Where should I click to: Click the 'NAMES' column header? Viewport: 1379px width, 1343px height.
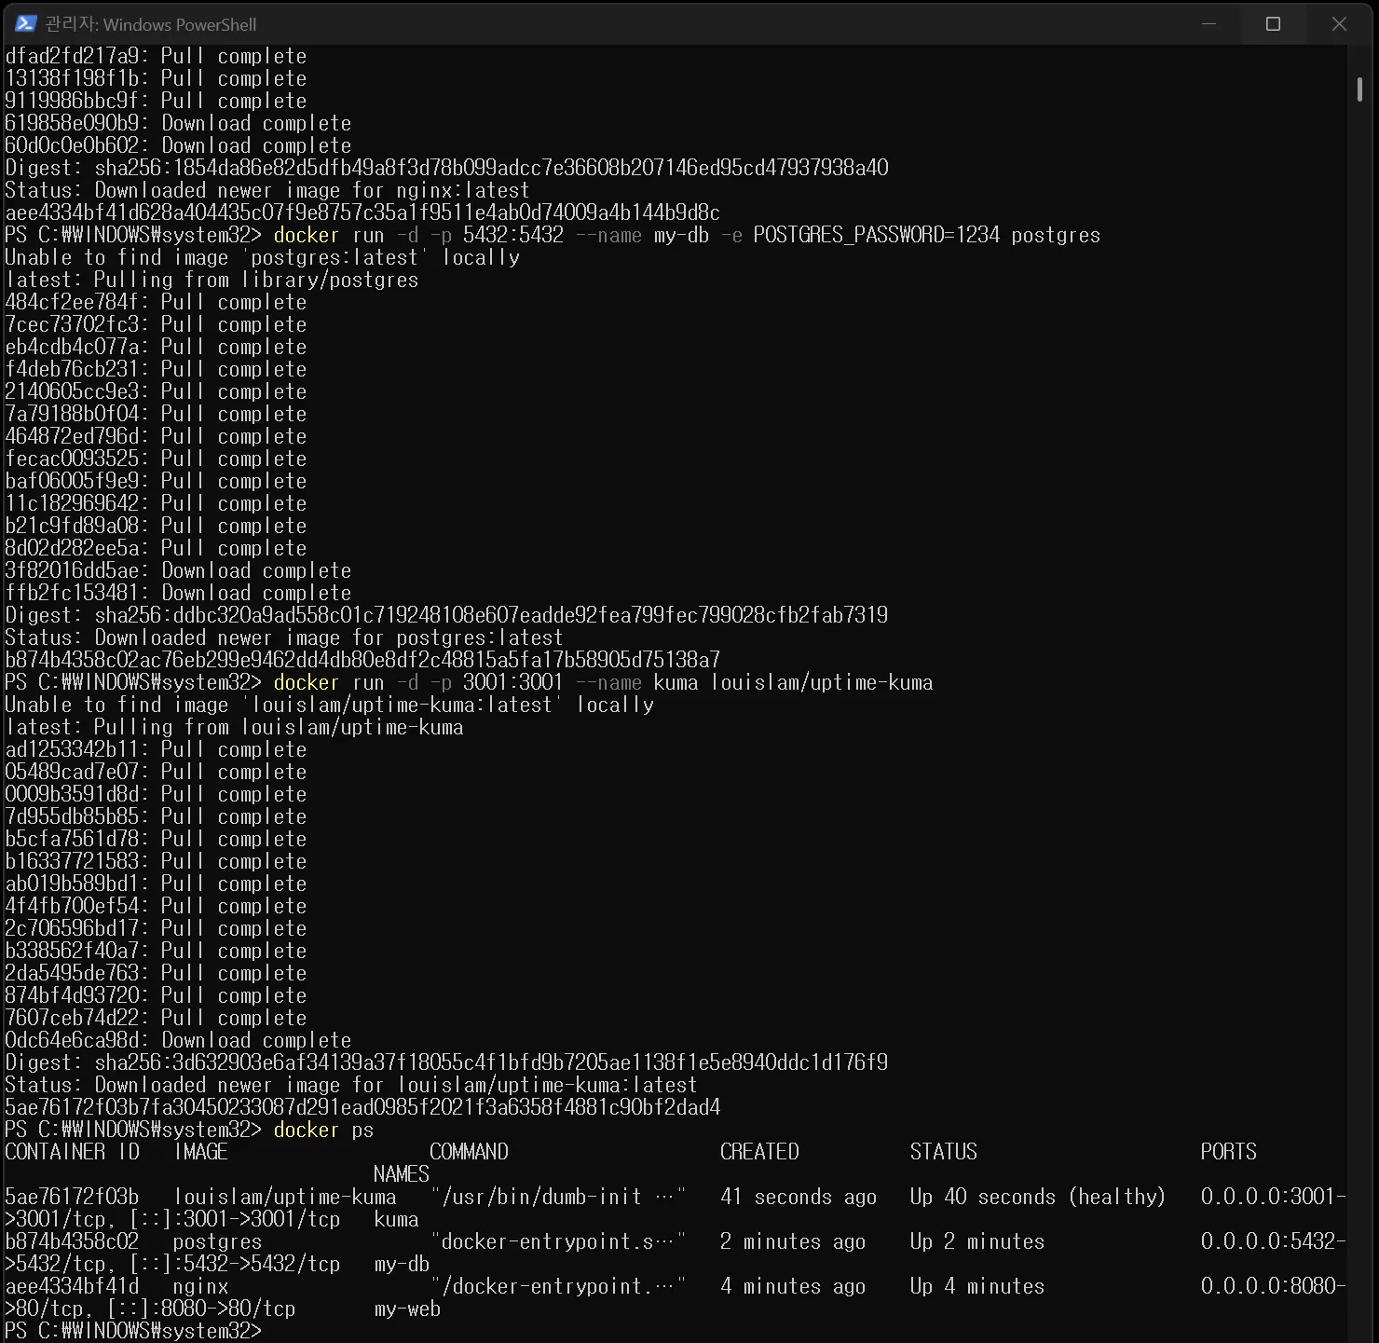(402, 1174)
